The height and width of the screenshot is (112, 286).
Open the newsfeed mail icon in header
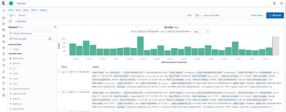282,3
